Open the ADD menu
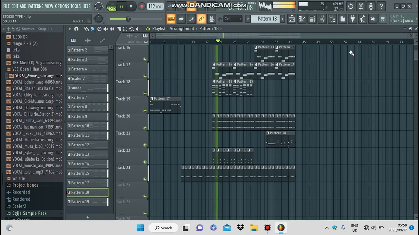The image size is (419, 235). point(23,6)
